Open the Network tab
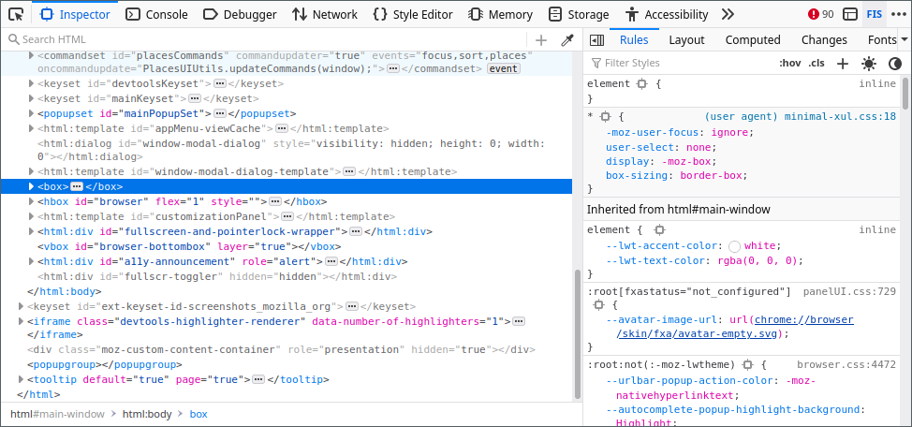This screenshot has height=427, width=912. coord(325,14)
